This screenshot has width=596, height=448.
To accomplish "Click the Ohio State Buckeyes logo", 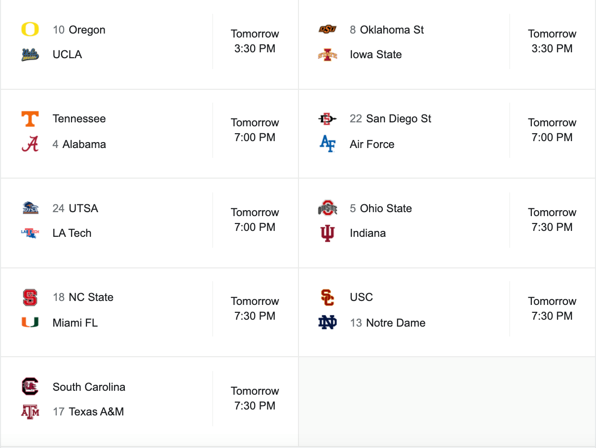I will 328,208.
